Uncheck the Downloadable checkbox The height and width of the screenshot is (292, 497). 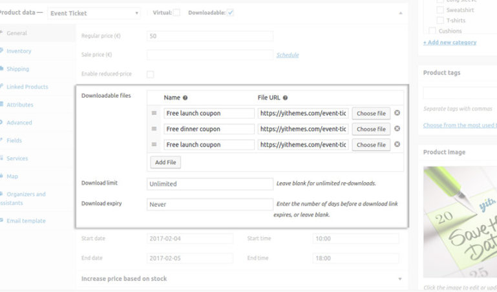point(231,12)
